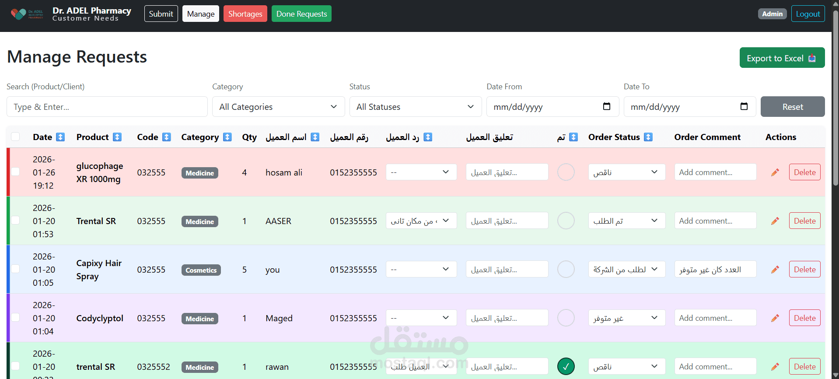Toggle select-all checkbox in table header
The height and width of the screenshot is (379, 839).
(15, 137)
